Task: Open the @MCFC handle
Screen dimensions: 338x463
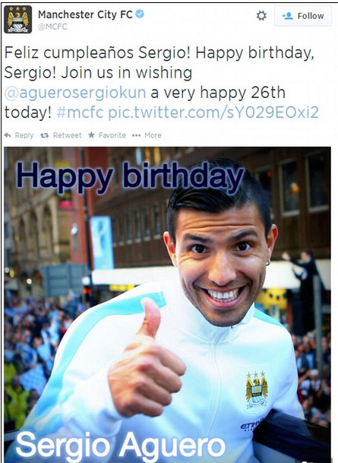Action: point(52,27)
